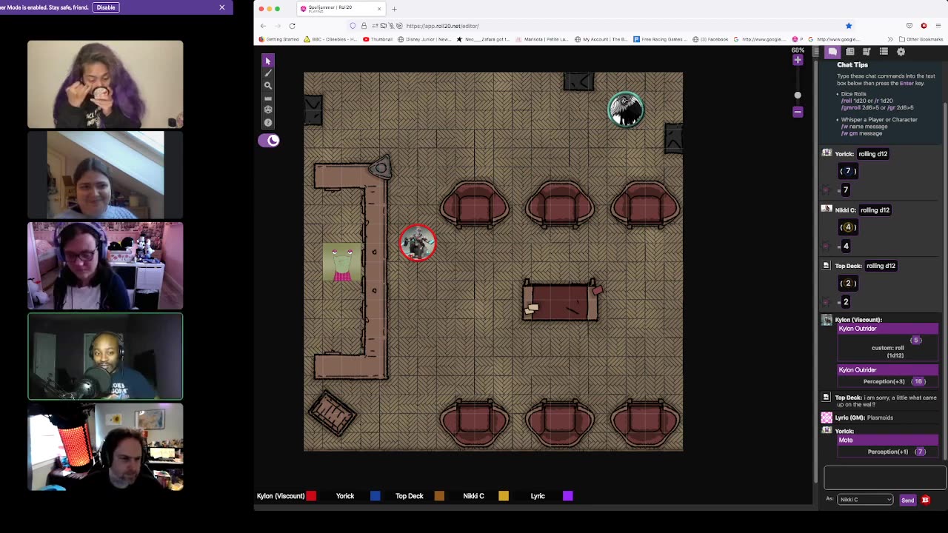Click the Top Deck player name in the bottom bar
The width and height of the screenshot is (948, 533).
point(410,496)
